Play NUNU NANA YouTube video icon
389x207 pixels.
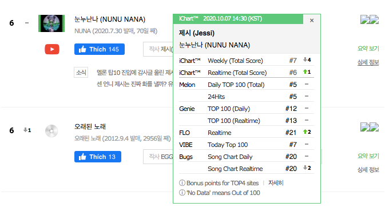52,49
